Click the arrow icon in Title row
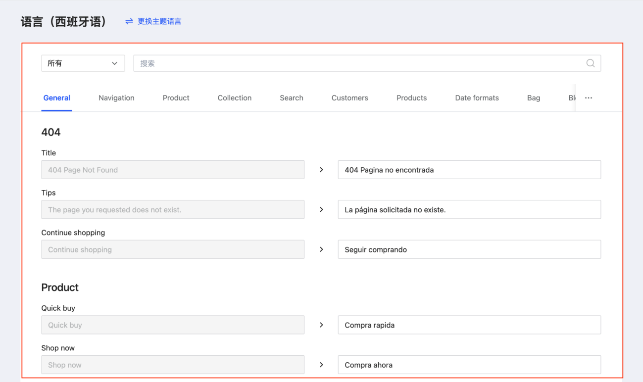Image resolution: width=643 pixels, height=382 pixels. tap(321, 170)
